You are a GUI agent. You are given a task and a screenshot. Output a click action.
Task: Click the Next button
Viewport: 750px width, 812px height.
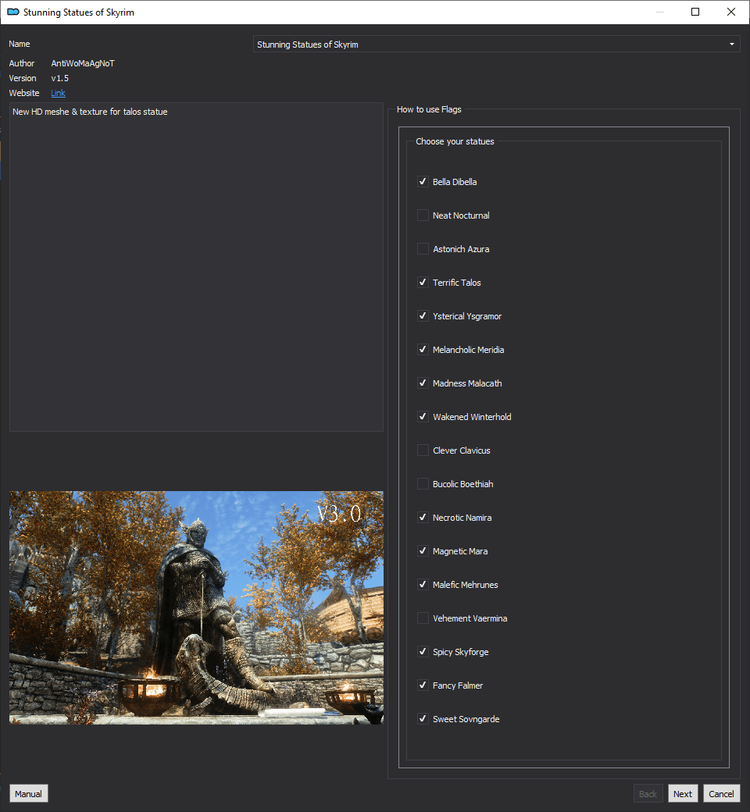coord(683,794)
